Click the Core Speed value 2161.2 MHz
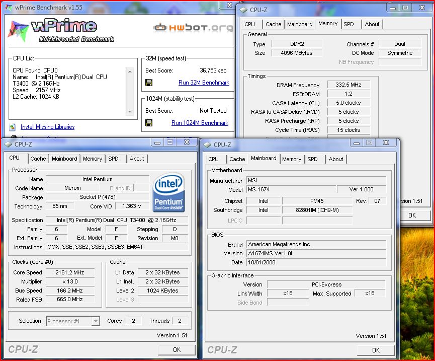 (70, 272)
